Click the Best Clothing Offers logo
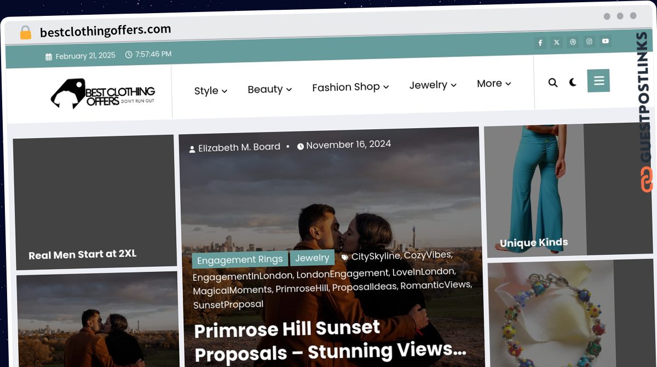Screen dimensions: 657x367 coord(103,93)
